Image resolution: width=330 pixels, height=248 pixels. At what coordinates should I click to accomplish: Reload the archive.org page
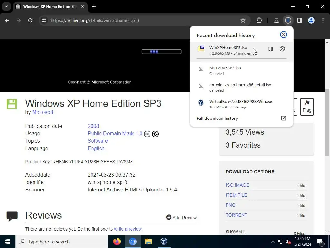click(30, 20)
